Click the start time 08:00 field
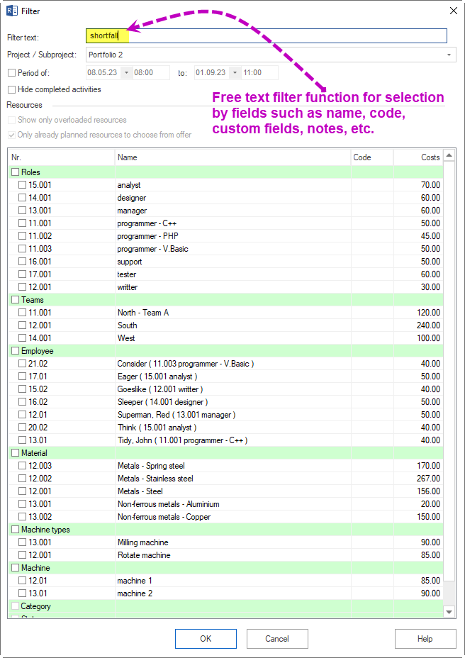The image size is (465, 658). point(151,73)
